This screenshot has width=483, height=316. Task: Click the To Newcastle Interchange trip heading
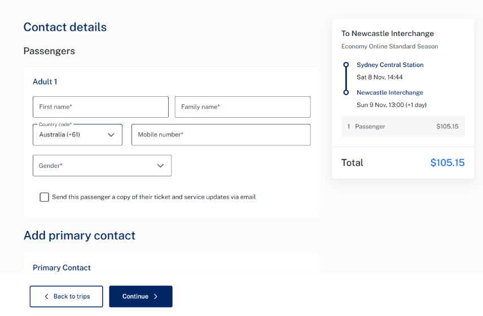(x=387, y=34)
